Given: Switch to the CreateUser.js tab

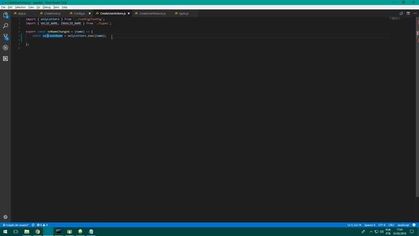Looking at the screenshot, I should (x=52, y=13).
